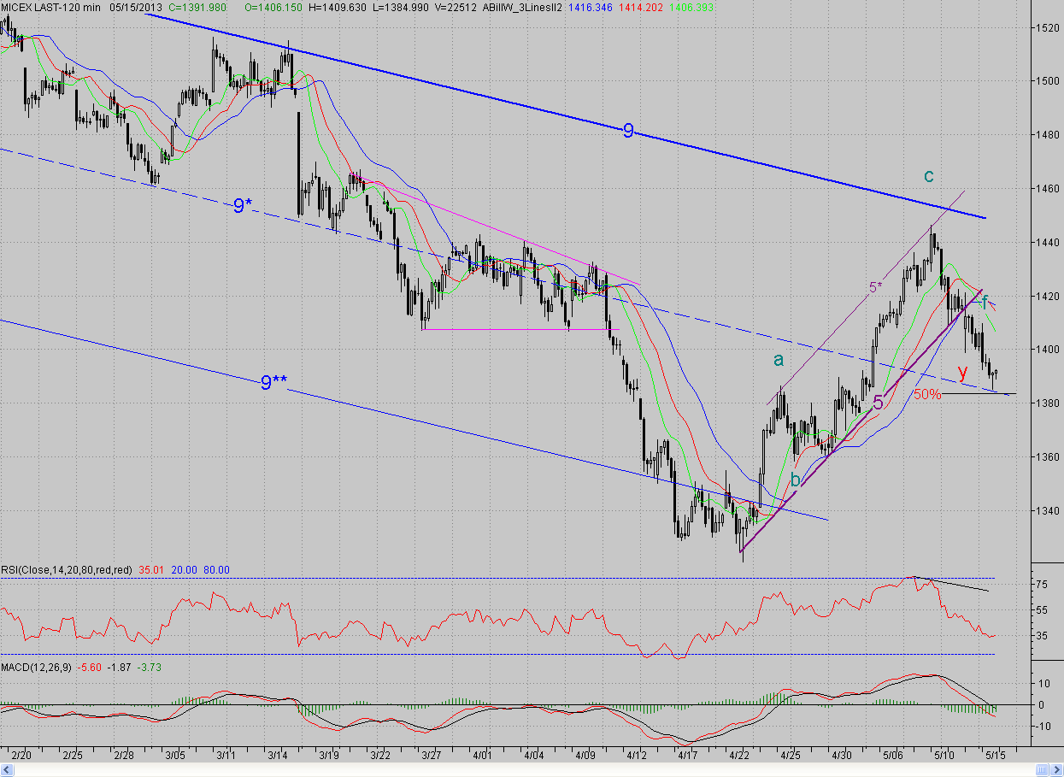Select the wave label a
Screen dimensions: 1064x777
pyautogui.click(x=779, y=360)
